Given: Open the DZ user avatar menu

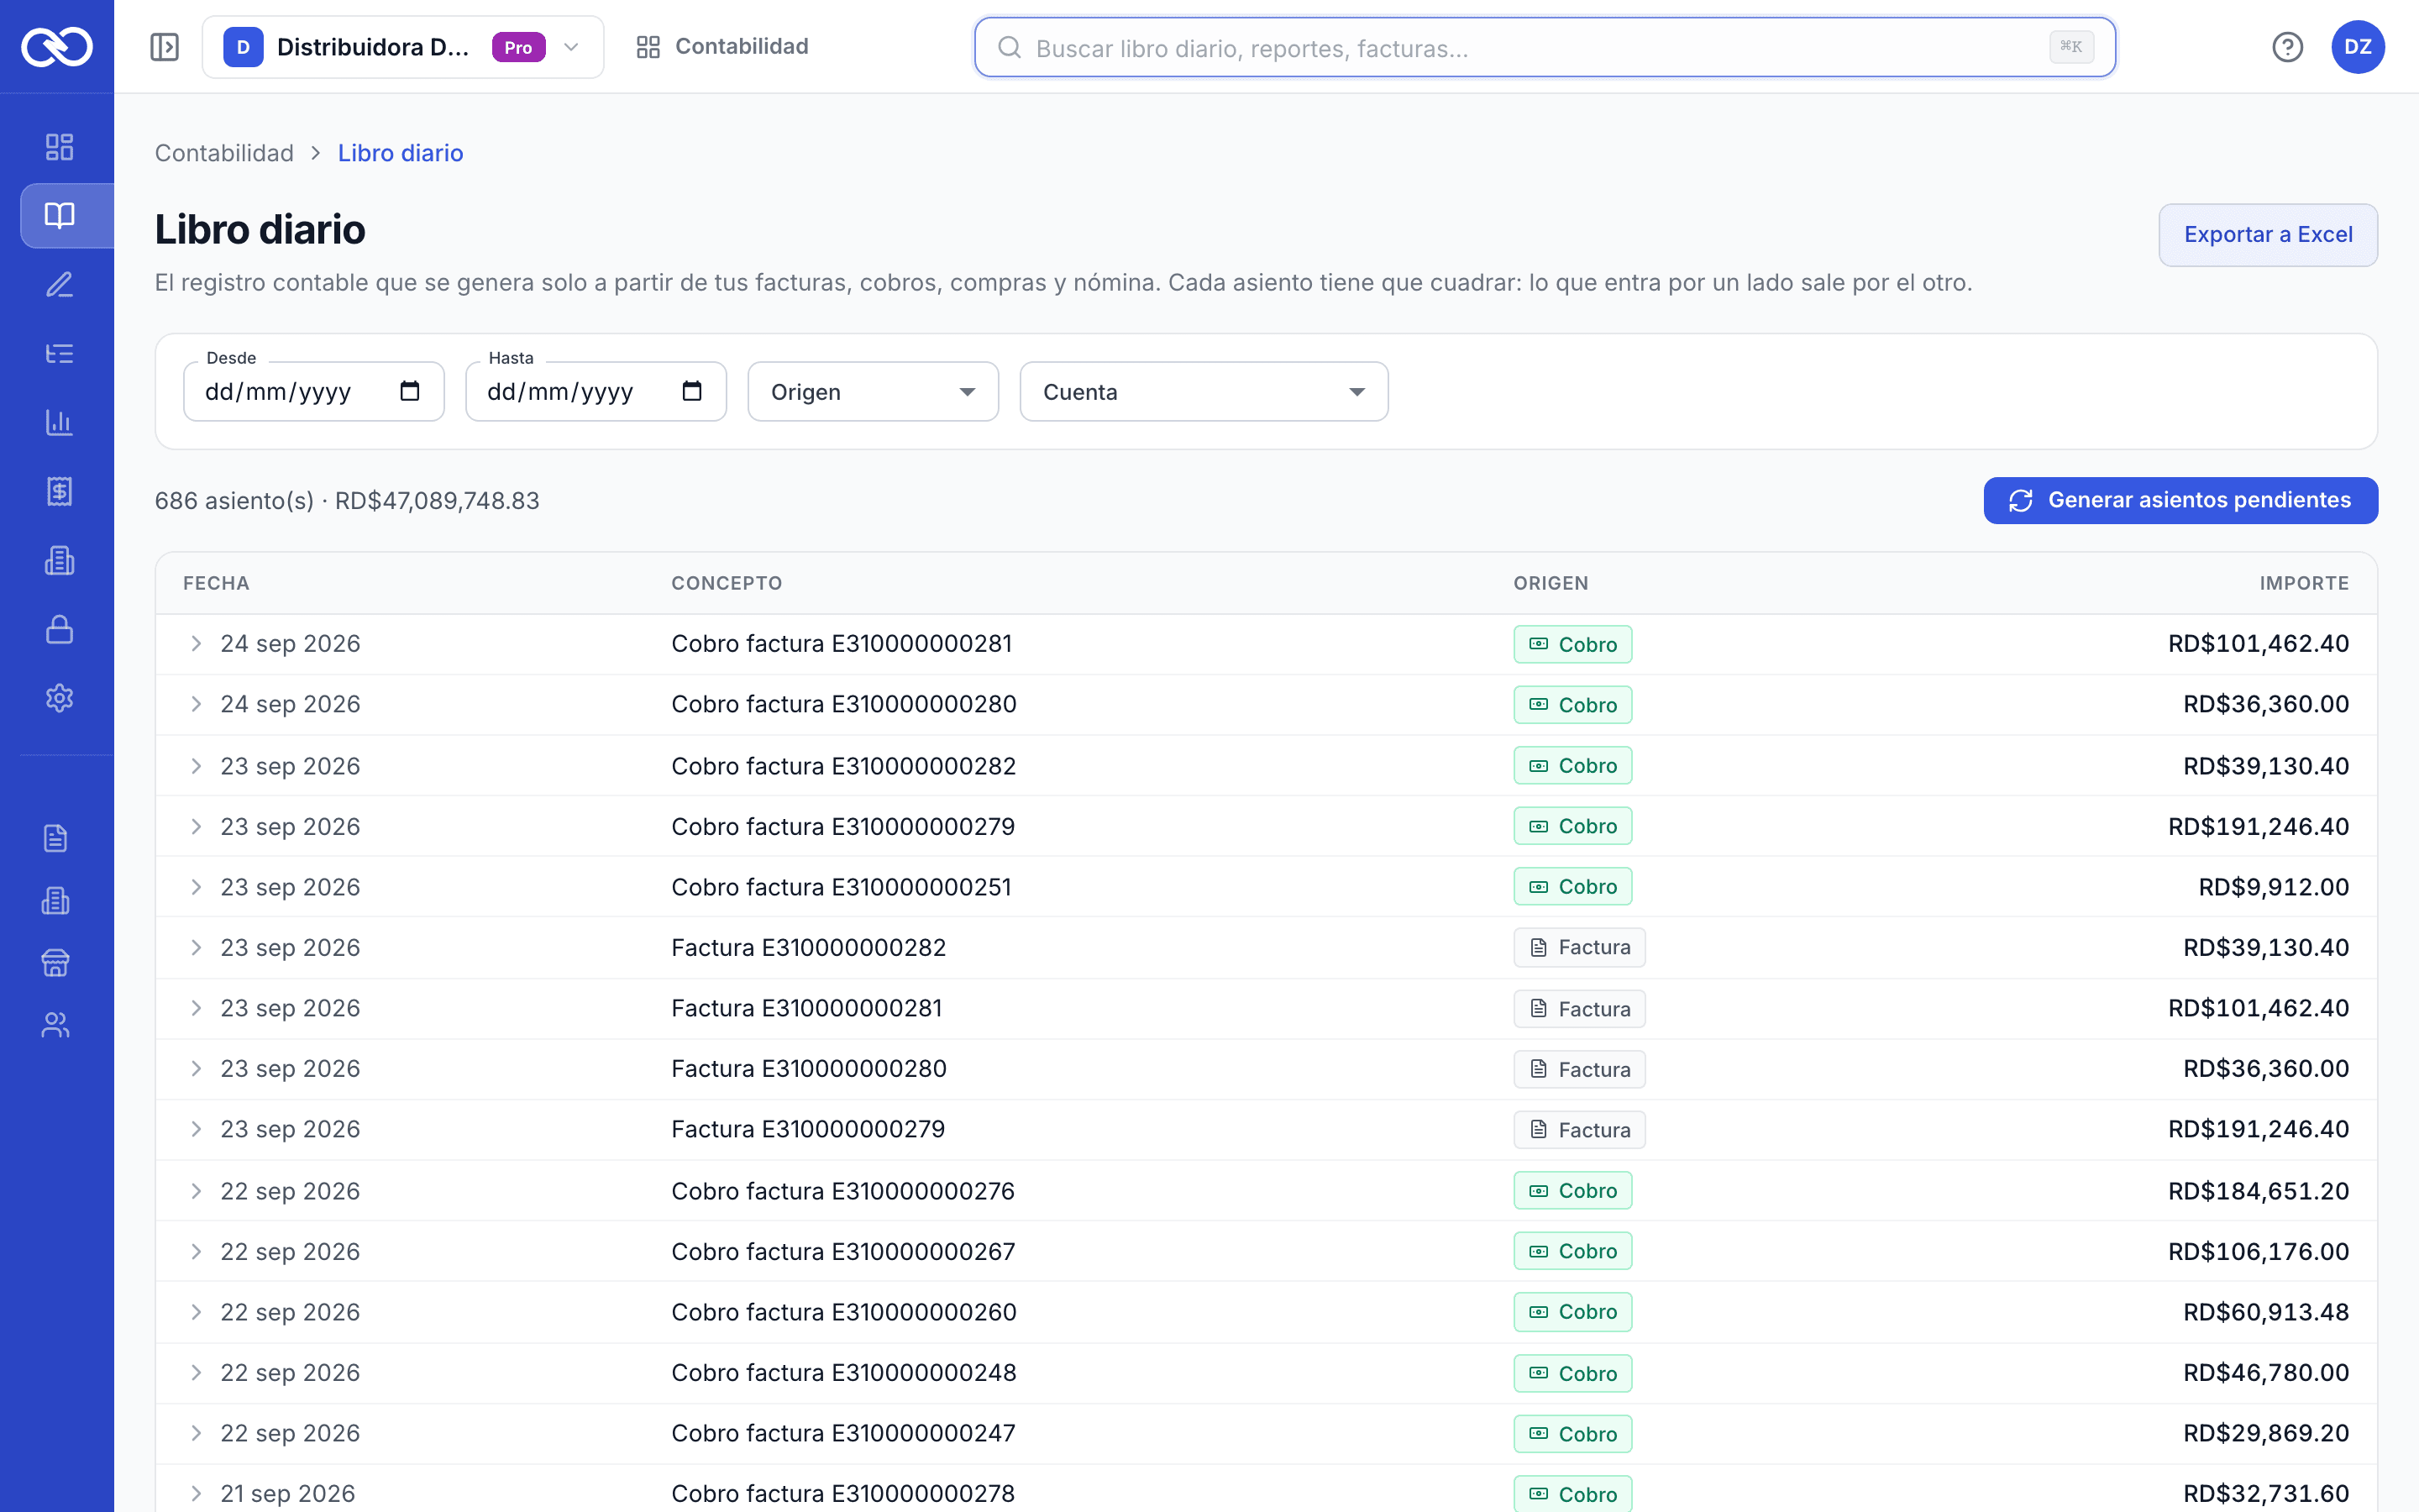Looking at the screenshot, I should 2358,47.
